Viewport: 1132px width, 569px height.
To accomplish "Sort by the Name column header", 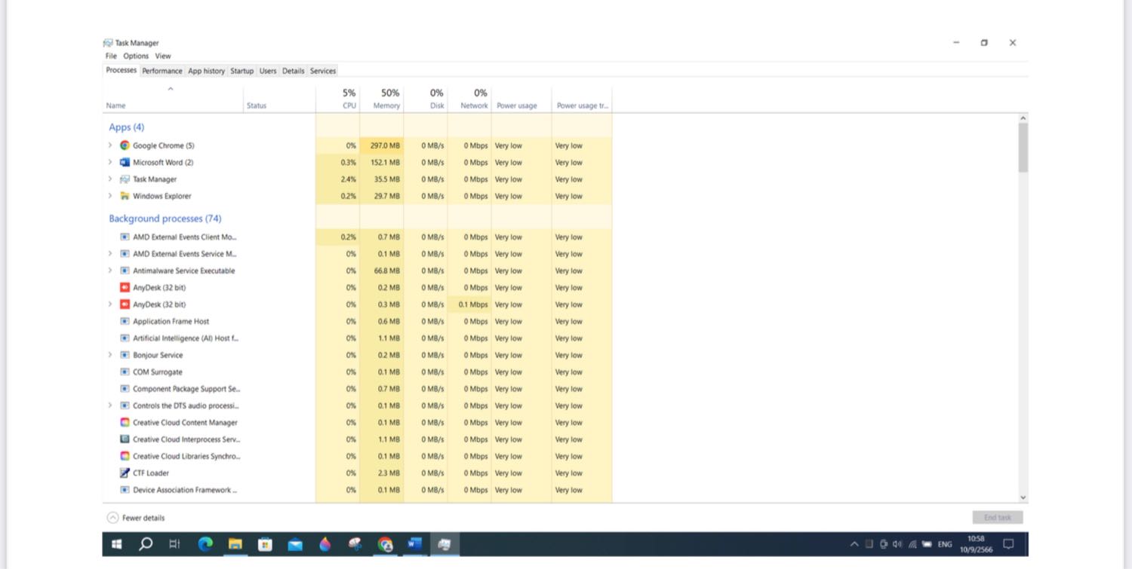I will pos(173,99).
